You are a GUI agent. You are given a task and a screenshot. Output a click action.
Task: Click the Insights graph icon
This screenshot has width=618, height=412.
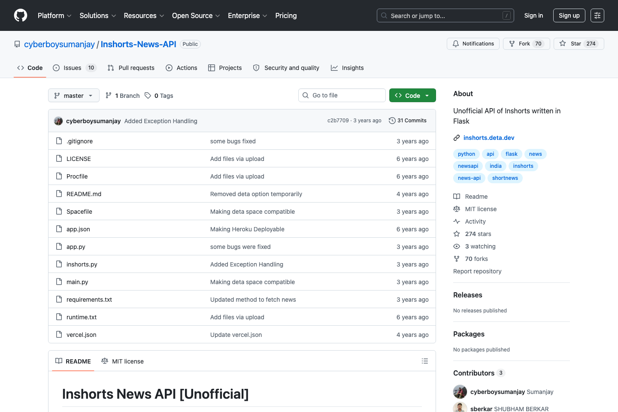(x=334, y=68)
